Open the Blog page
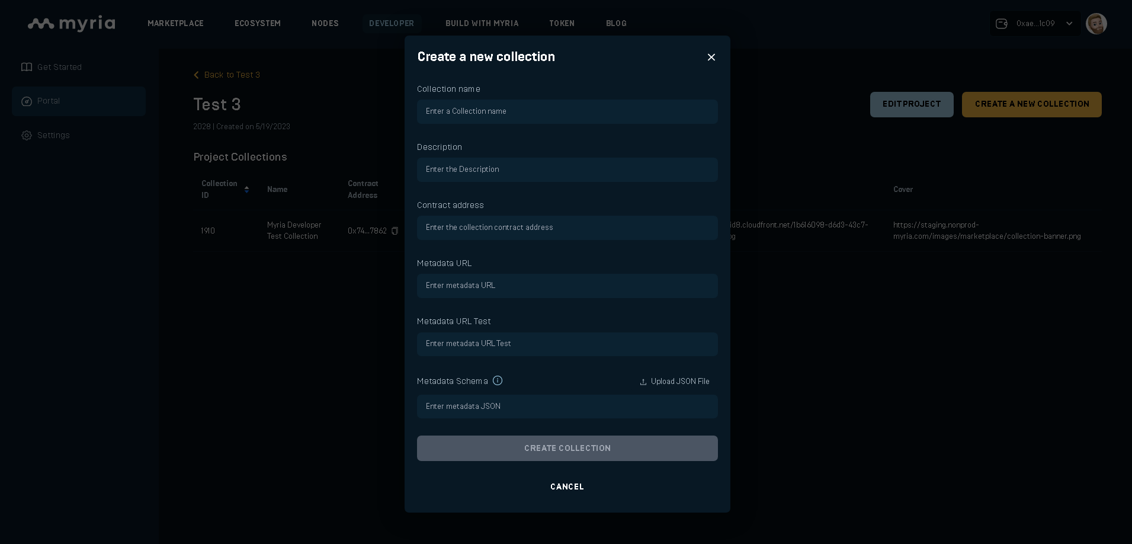The height and width of the screenshot is (544, 1132). coord(616,23)
